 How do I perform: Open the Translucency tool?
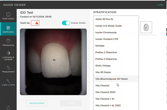8,42
